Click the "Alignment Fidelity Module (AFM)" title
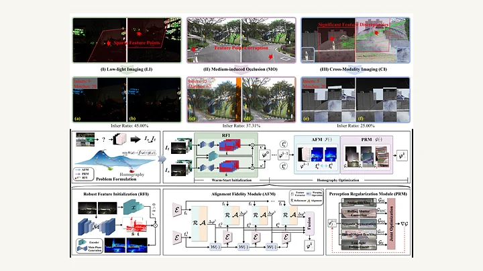Viewport: 483px width, 271px height. (244, 194)
